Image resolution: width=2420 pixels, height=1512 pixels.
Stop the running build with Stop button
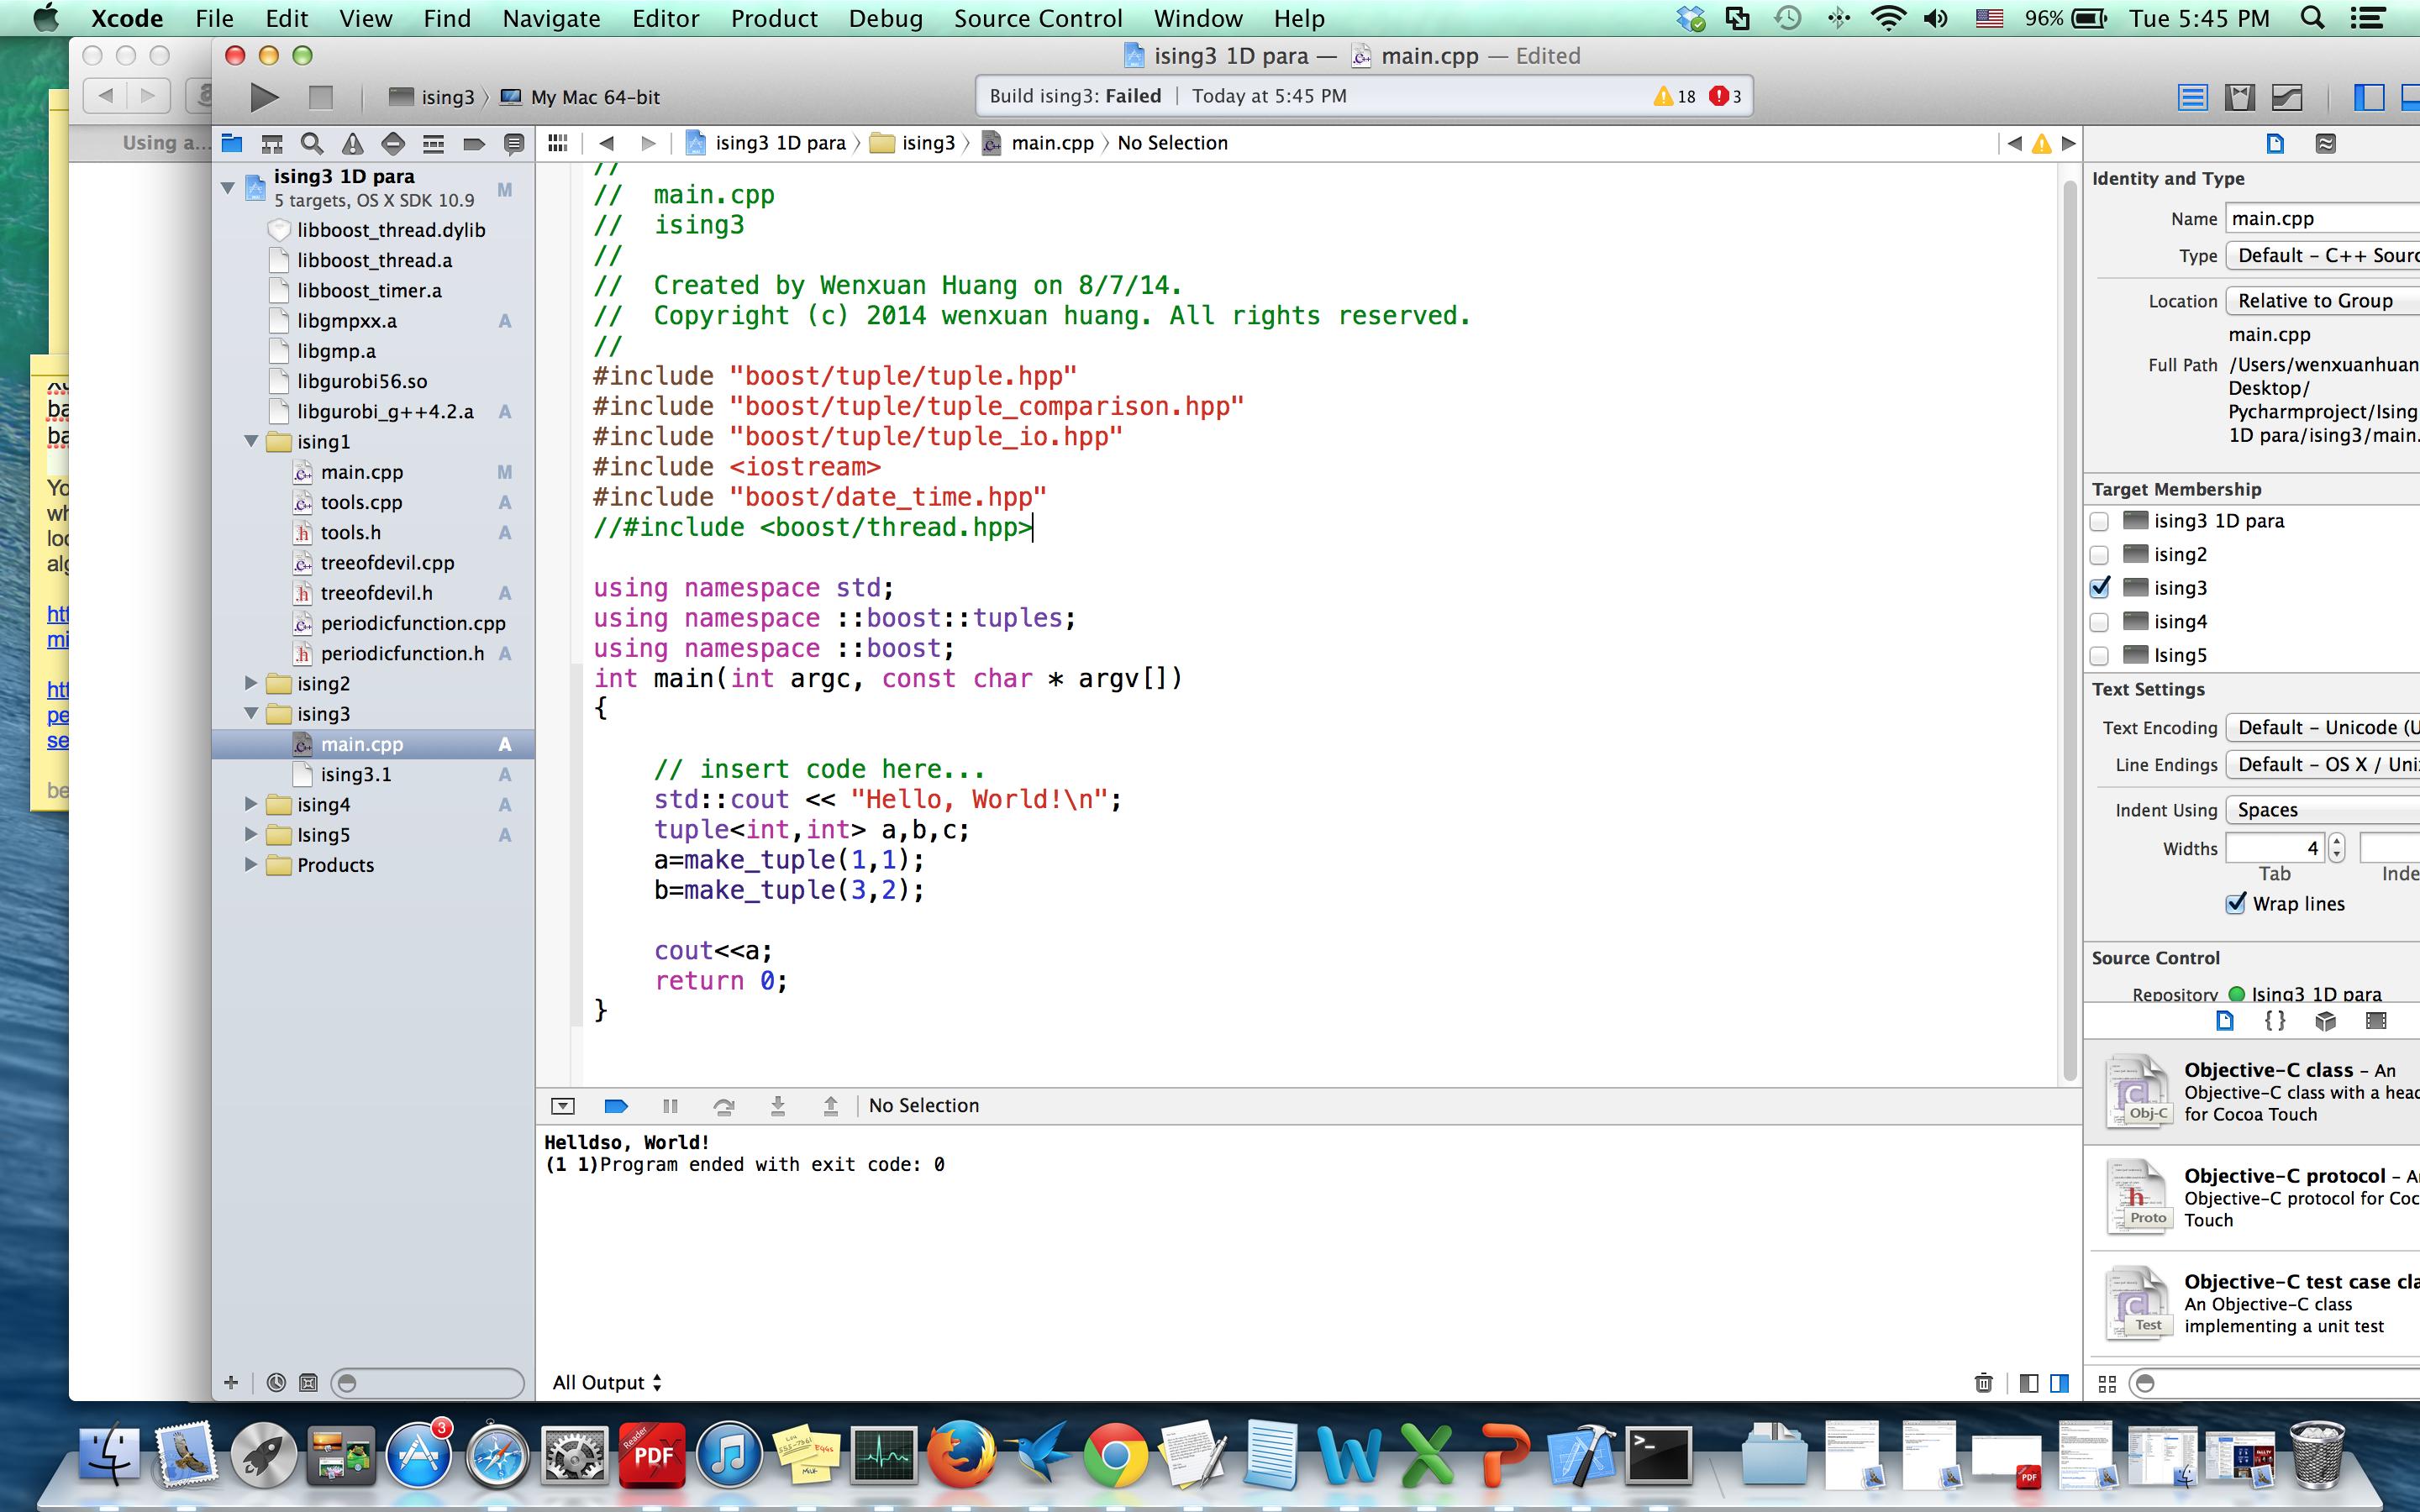320,97
